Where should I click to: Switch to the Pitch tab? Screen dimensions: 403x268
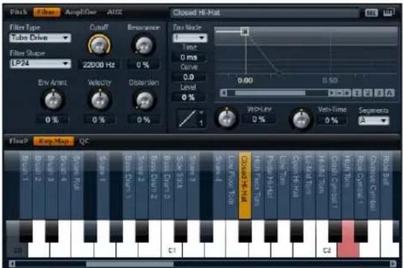point(19,12)
